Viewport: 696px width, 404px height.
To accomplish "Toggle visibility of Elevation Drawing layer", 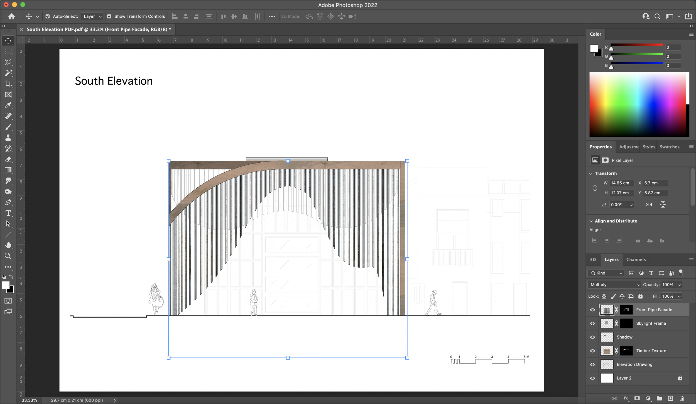I will coord(593,364).
